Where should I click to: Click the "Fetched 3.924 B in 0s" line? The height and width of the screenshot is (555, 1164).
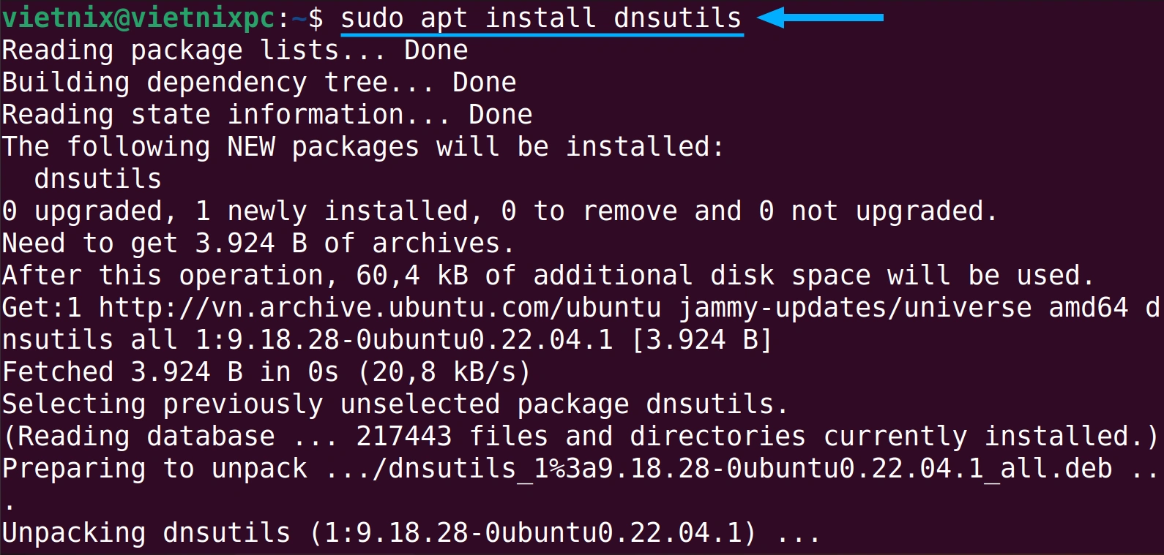(x=266, y=372)
